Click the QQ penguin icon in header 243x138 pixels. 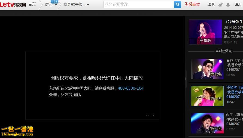pyautogui.click(x=228, y=5)
